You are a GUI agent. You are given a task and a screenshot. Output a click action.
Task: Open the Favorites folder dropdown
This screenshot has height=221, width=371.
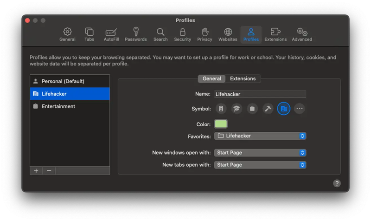(x=260, y=136)
